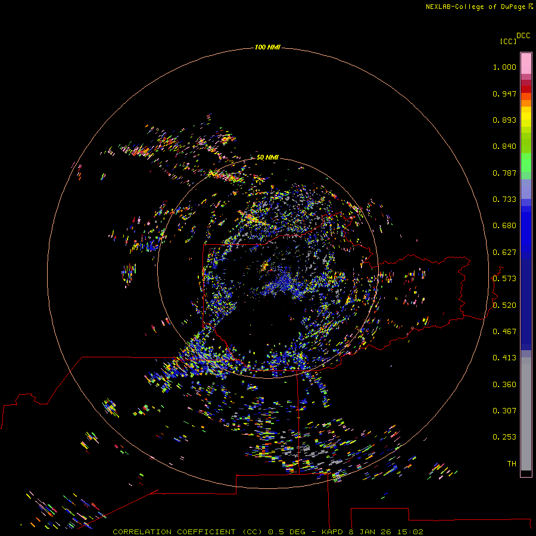Click the 0.733 scale value
Screen dimensions: 536x536
click(x=504, y=200)
